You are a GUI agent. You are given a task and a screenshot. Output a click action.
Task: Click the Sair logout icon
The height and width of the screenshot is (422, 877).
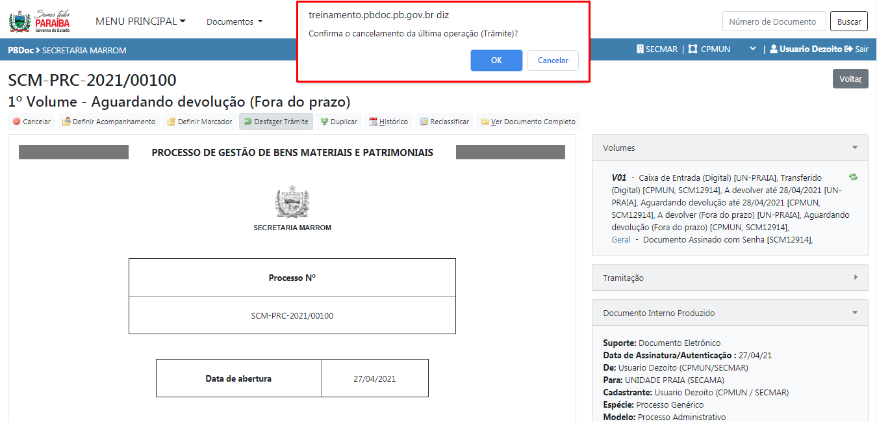click(848, 49)
